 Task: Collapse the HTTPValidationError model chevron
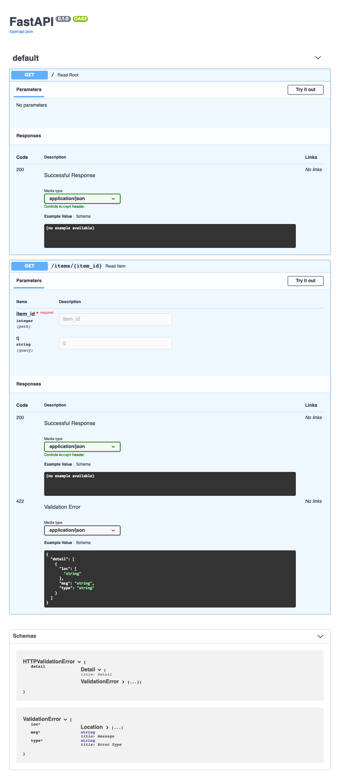(x=79, y=662)
